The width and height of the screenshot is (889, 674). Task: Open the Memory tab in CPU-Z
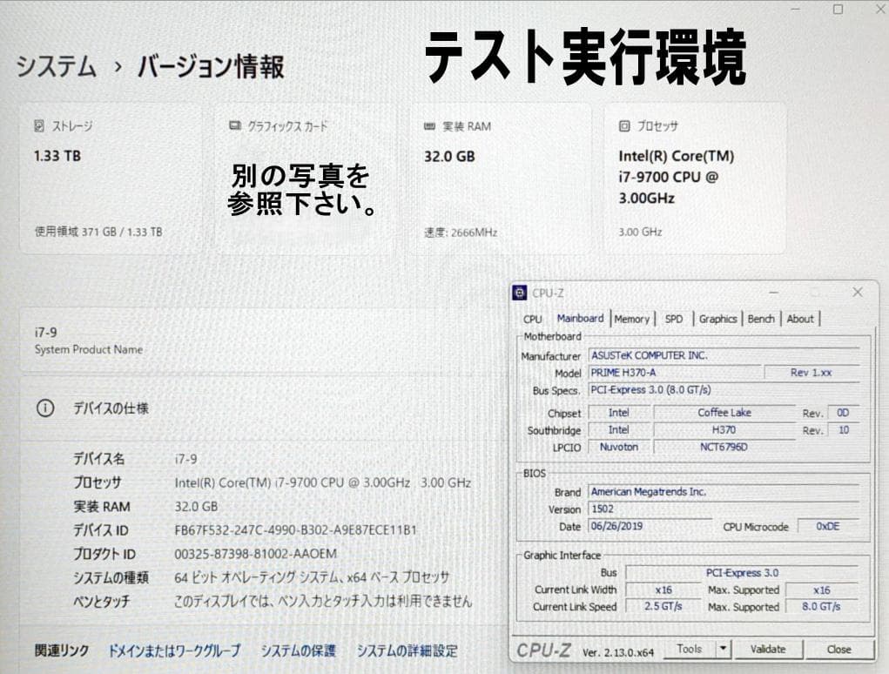[x=631, y=320]
